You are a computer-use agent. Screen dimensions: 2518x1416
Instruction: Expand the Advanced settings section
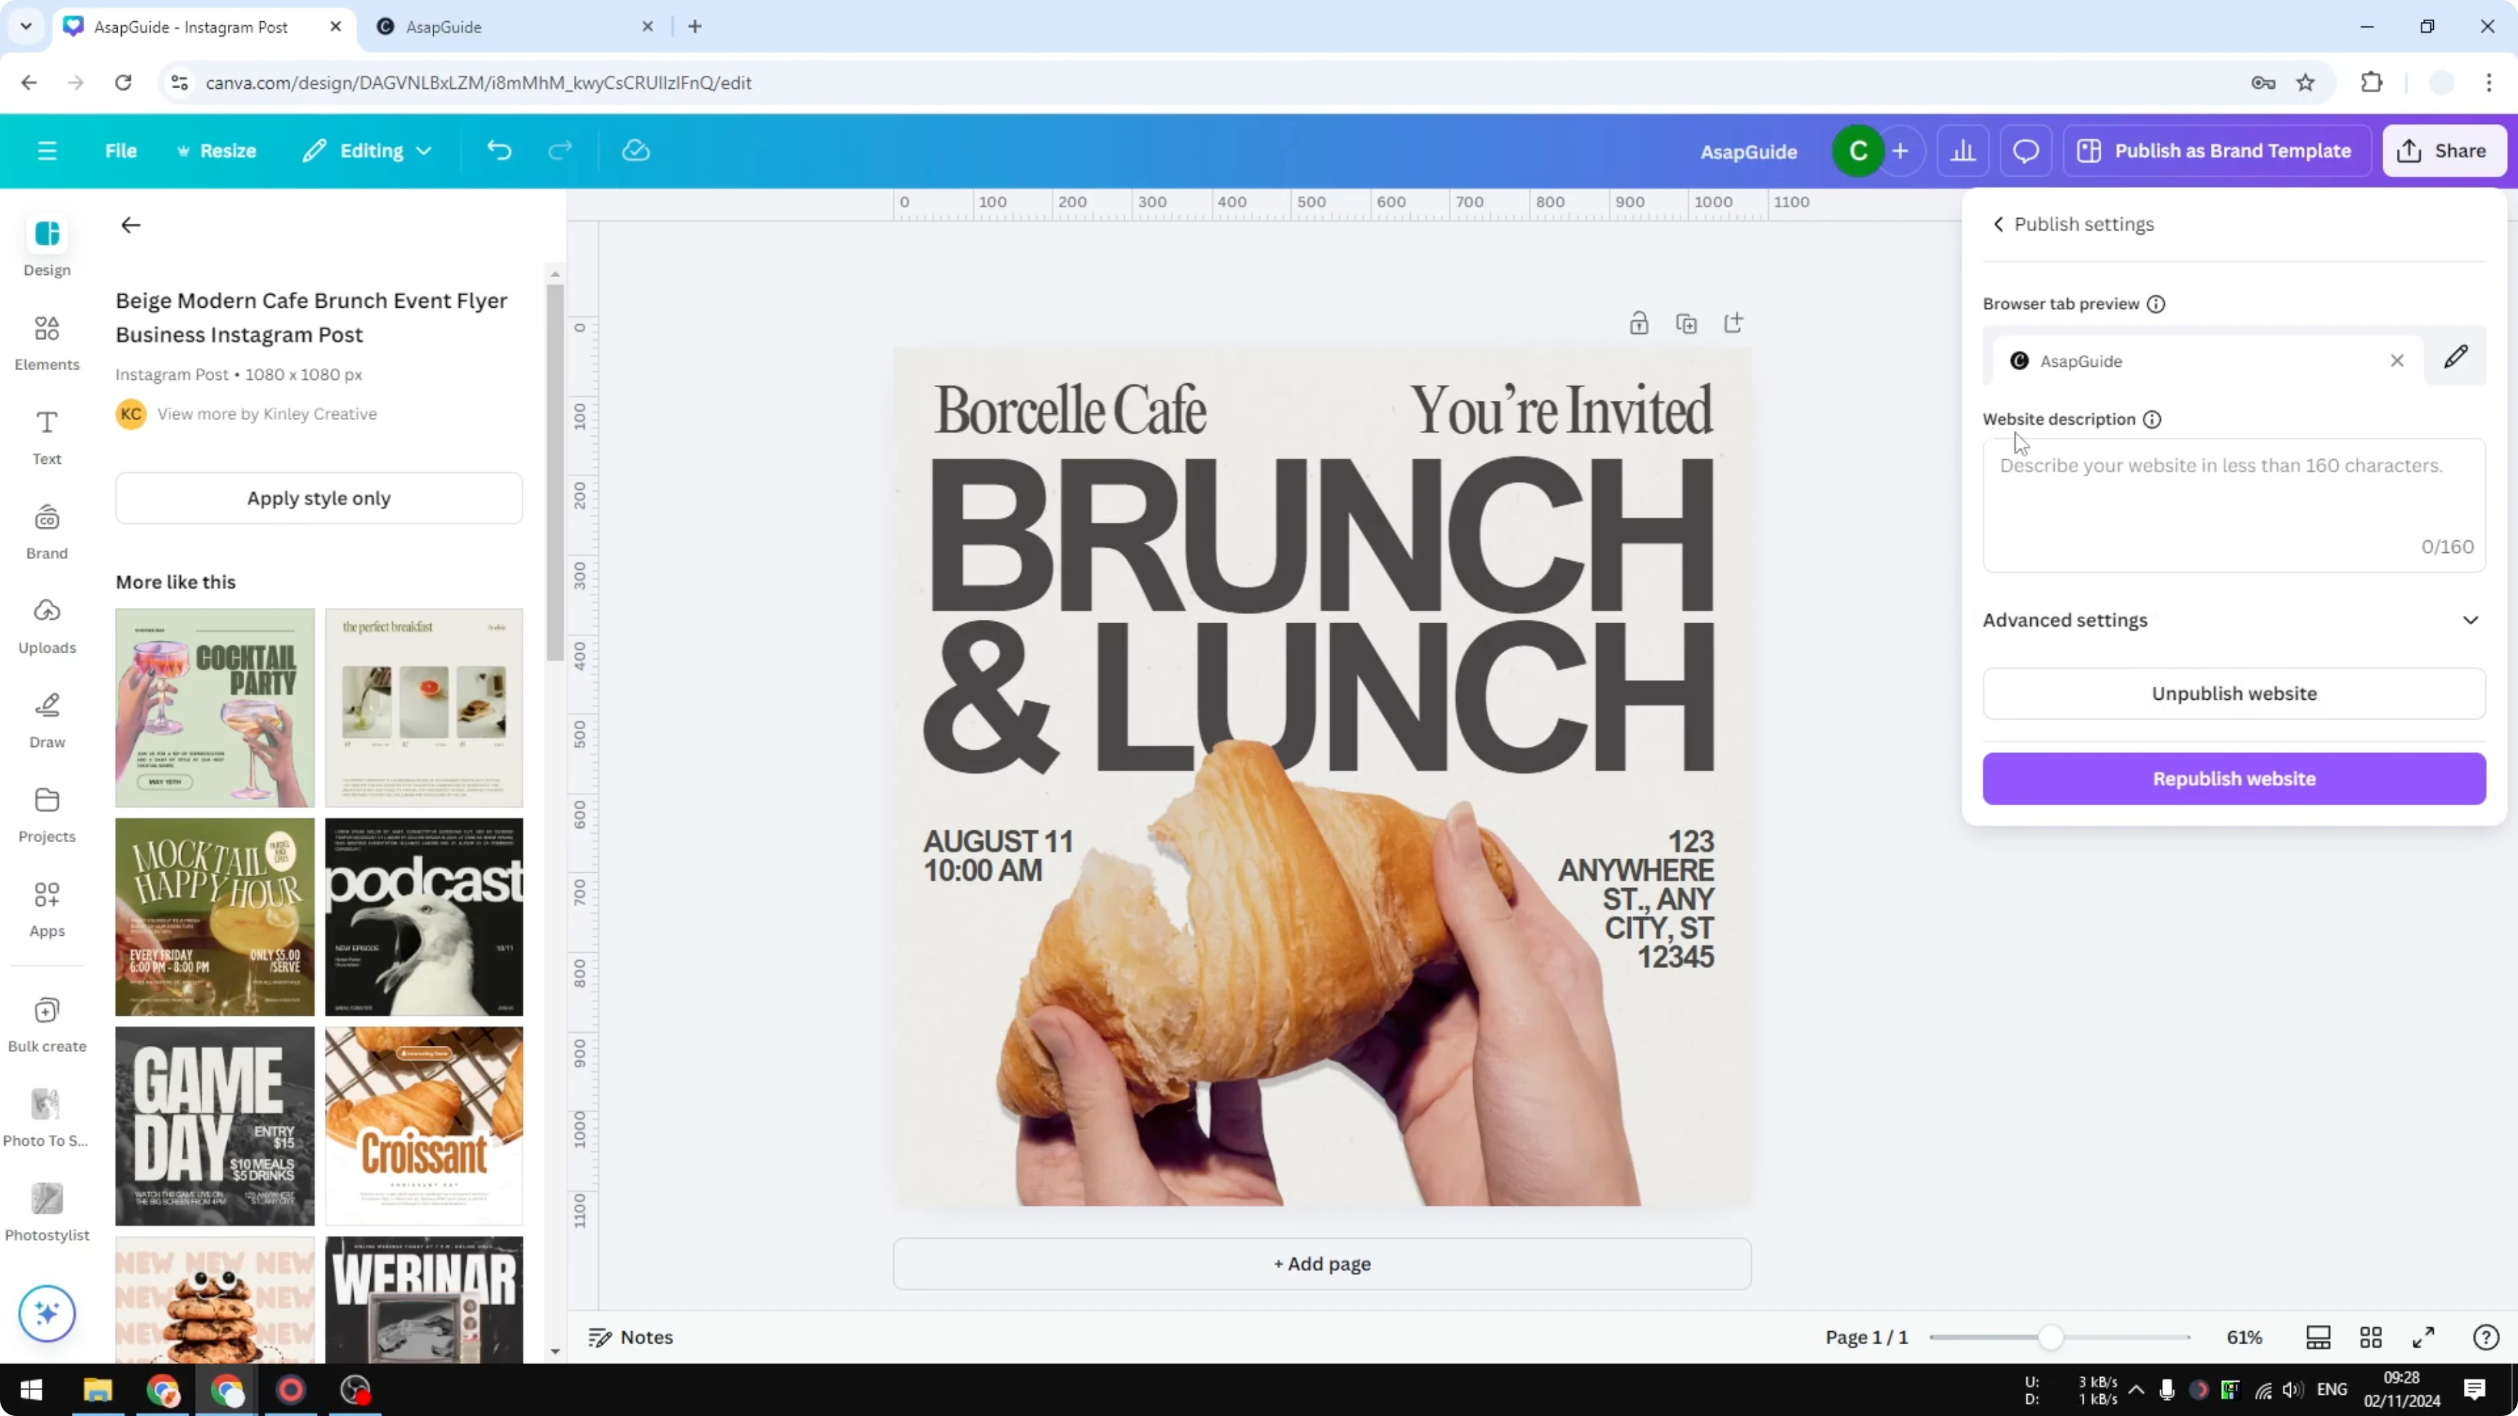click(x=2470, y=620)
